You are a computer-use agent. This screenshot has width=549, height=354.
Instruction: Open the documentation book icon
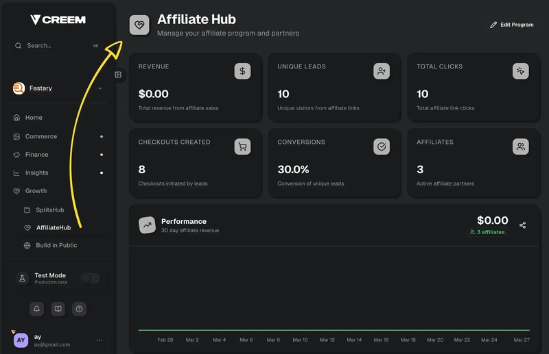pyautogui.click(x=58, y=309)
